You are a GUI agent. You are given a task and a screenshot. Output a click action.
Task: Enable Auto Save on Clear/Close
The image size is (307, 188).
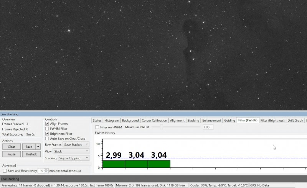pos(47,139)
